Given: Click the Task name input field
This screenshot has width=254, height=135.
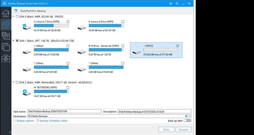Looking at the screenshot, I should click(64, 111).
